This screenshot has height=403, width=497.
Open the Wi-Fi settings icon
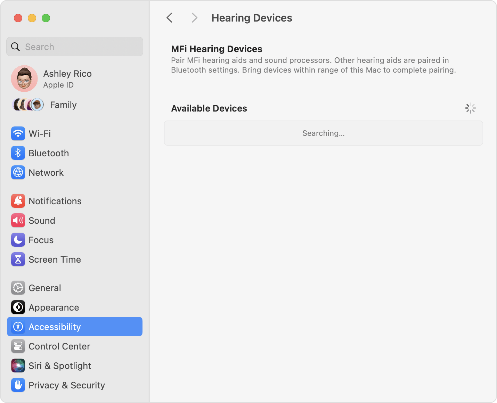pos(18,133)
